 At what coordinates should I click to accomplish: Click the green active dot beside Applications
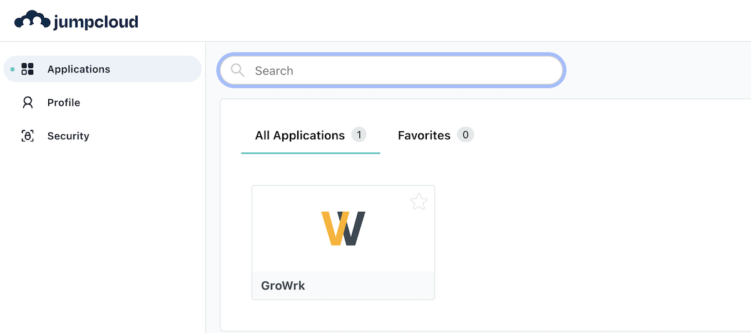coord(13,69)
